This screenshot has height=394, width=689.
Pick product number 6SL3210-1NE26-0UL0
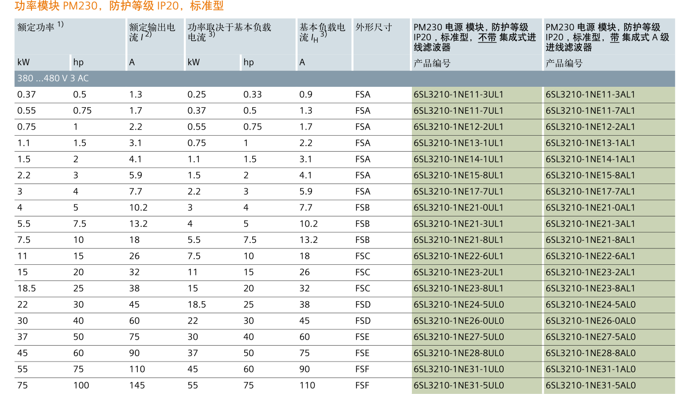459,321
